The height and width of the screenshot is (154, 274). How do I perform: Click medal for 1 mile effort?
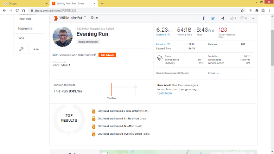tap(94, 119)
